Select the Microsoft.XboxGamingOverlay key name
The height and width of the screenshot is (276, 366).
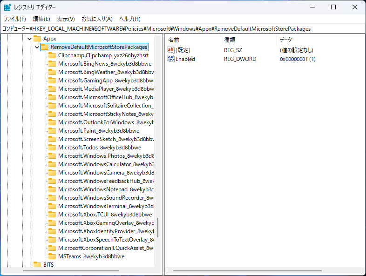(106, 223)
